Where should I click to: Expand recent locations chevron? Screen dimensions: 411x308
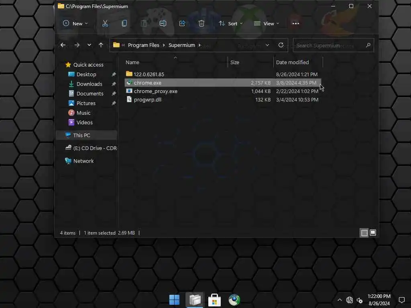click(x=90, y=45)
